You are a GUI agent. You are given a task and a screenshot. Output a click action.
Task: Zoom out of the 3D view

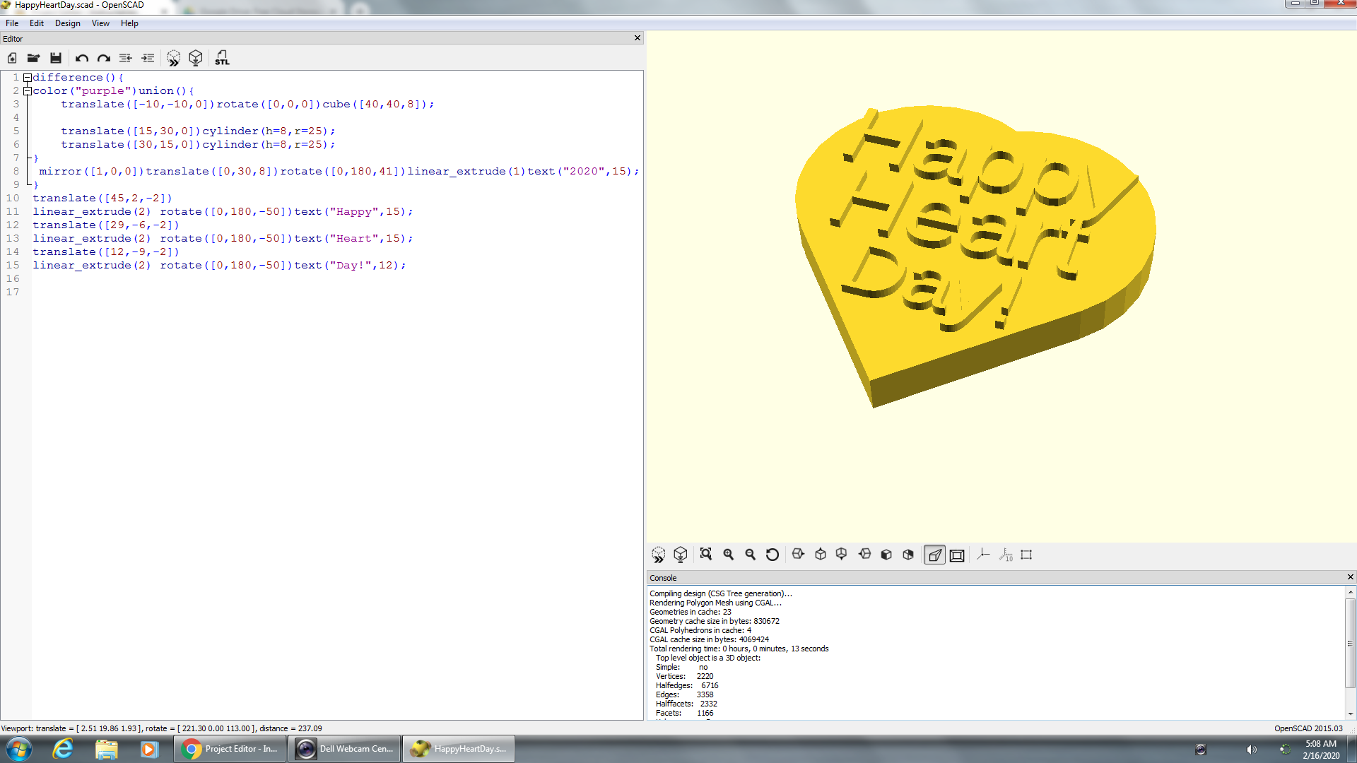click(x=751, y=555)
